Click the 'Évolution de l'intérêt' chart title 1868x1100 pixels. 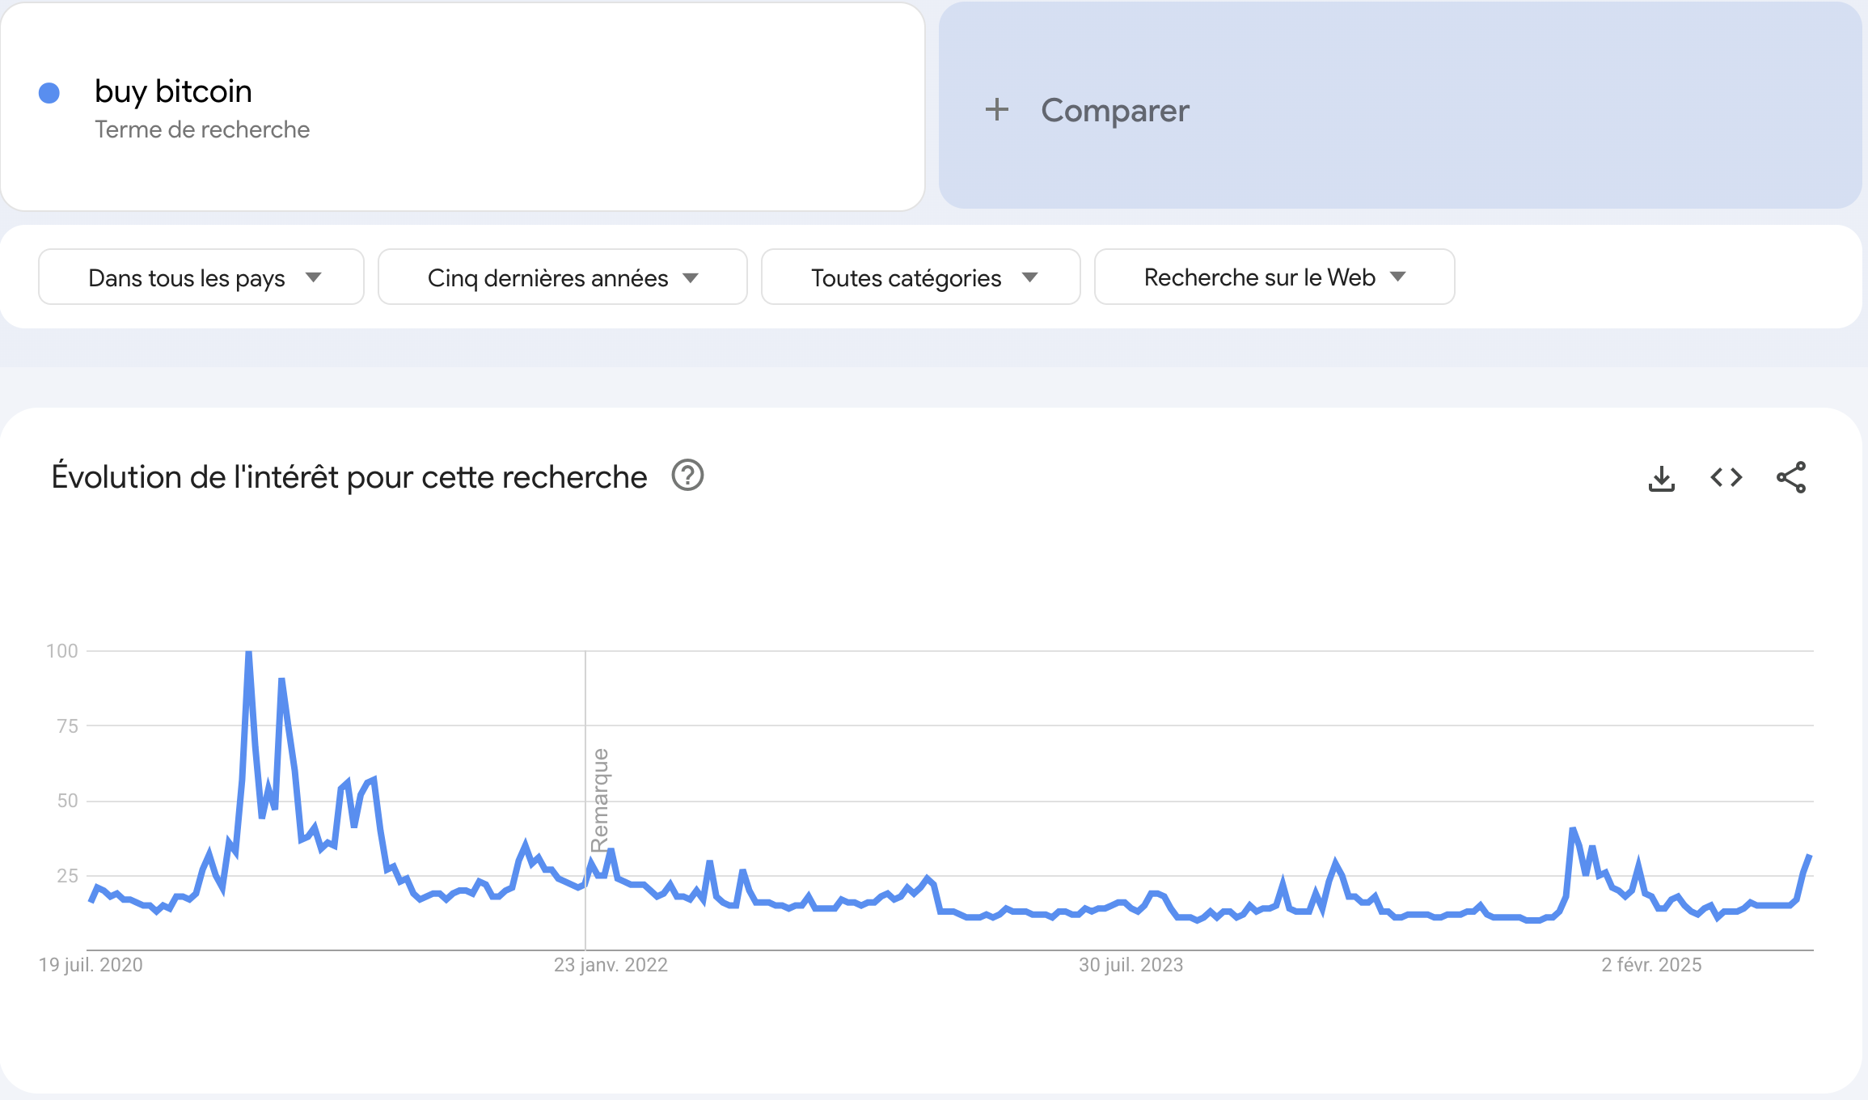click(x=349, y=477)
